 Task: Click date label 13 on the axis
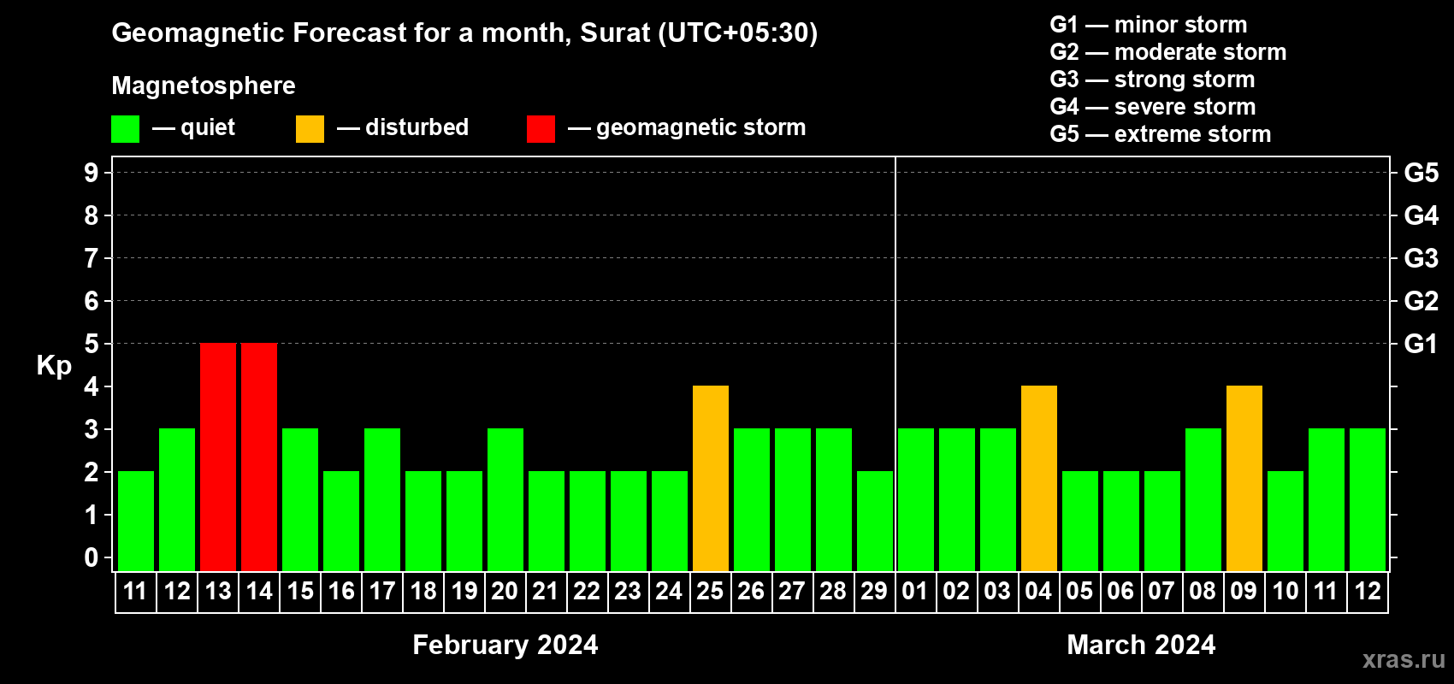click(x=218, y=592)
